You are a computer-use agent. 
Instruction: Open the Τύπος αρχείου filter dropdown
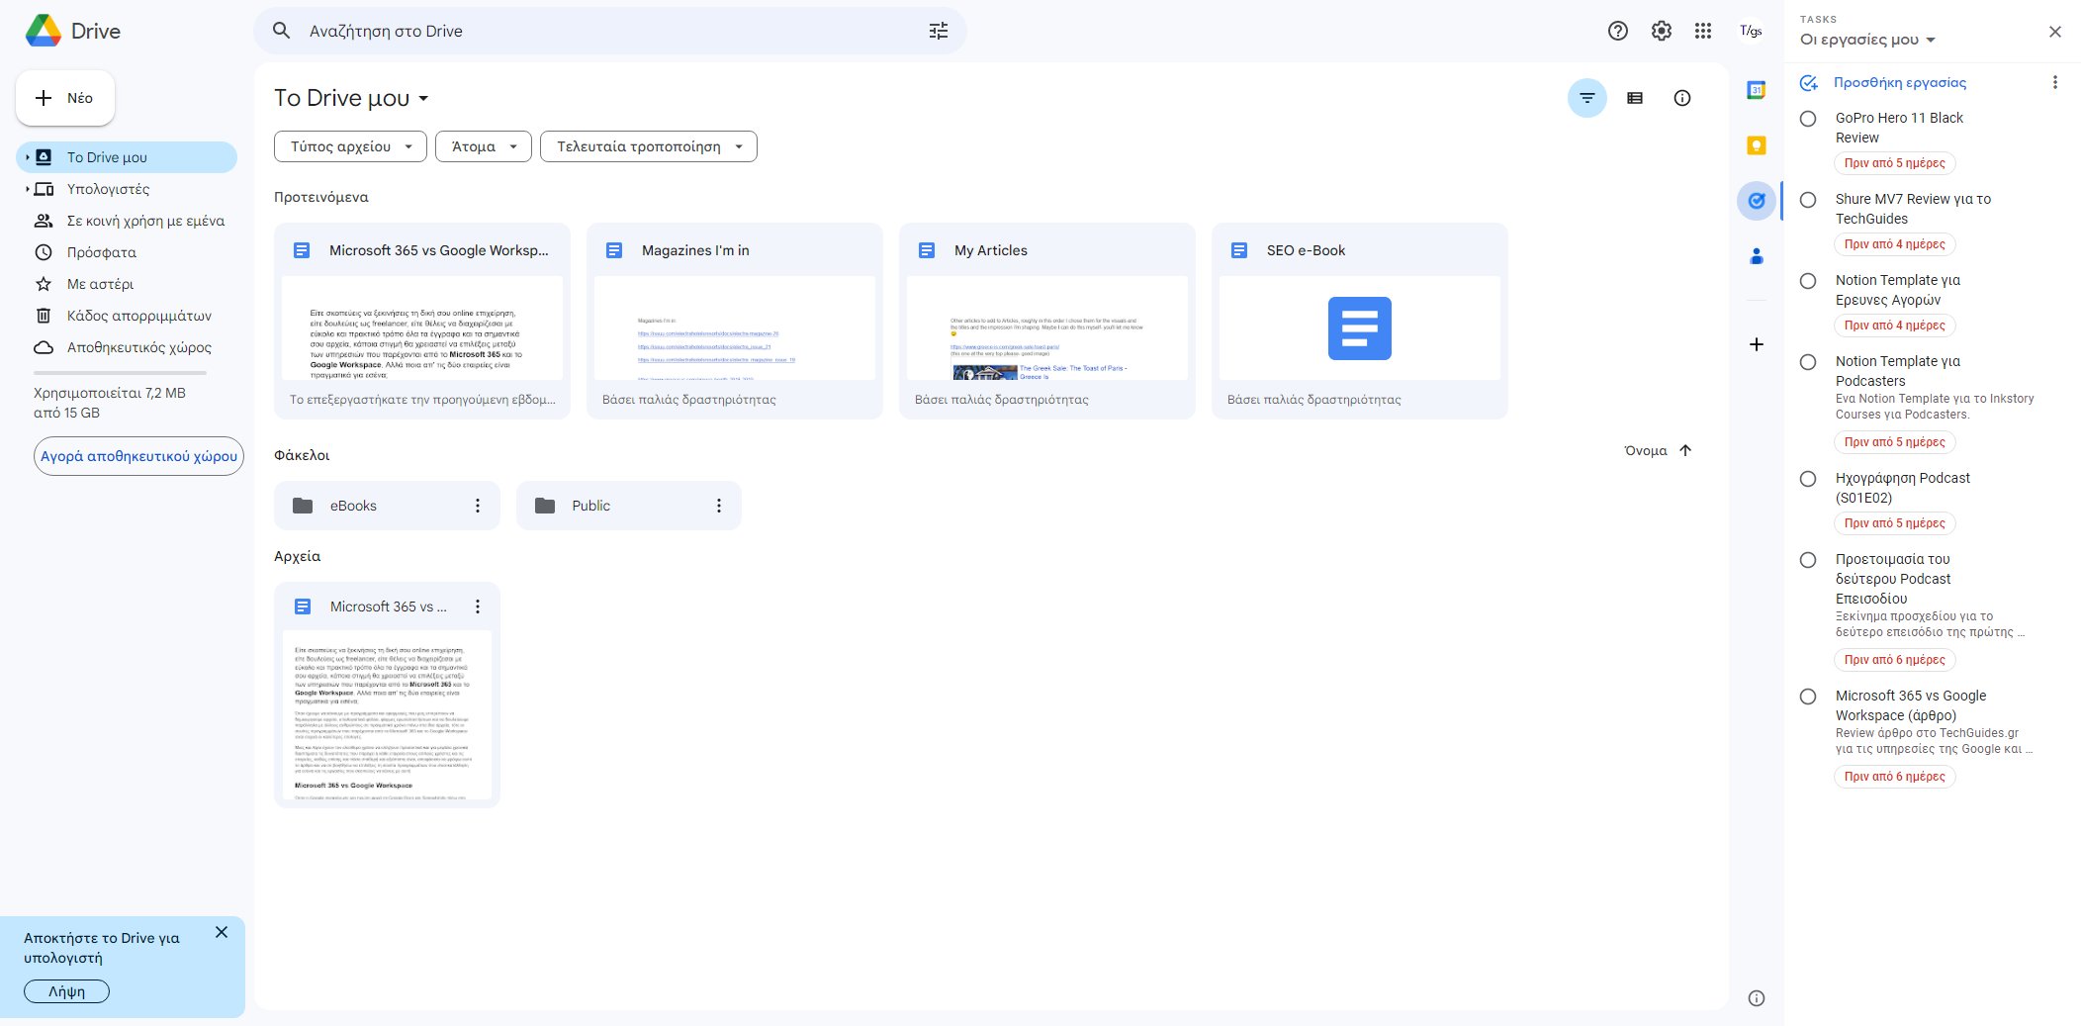348,145
